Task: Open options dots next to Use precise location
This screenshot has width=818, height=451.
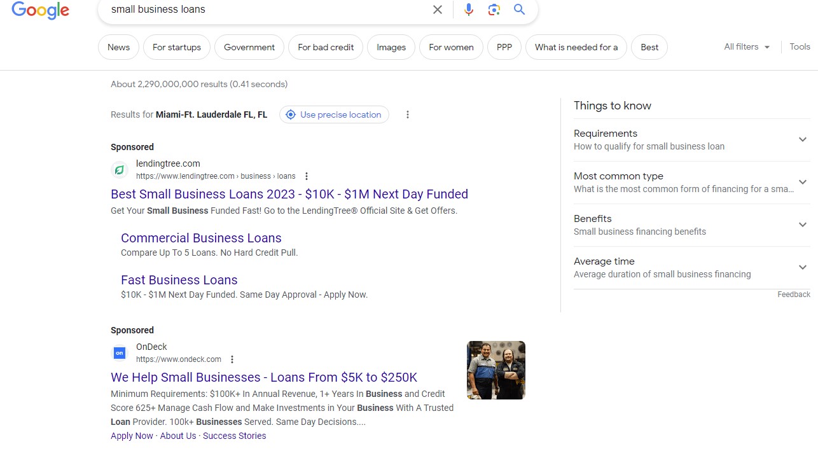Action: pyautogui.click(x=408, y=114)
